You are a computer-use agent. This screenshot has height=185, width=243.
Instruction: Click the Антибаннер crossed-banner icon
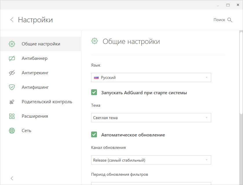pyautogui.click(x=12, y=58)
